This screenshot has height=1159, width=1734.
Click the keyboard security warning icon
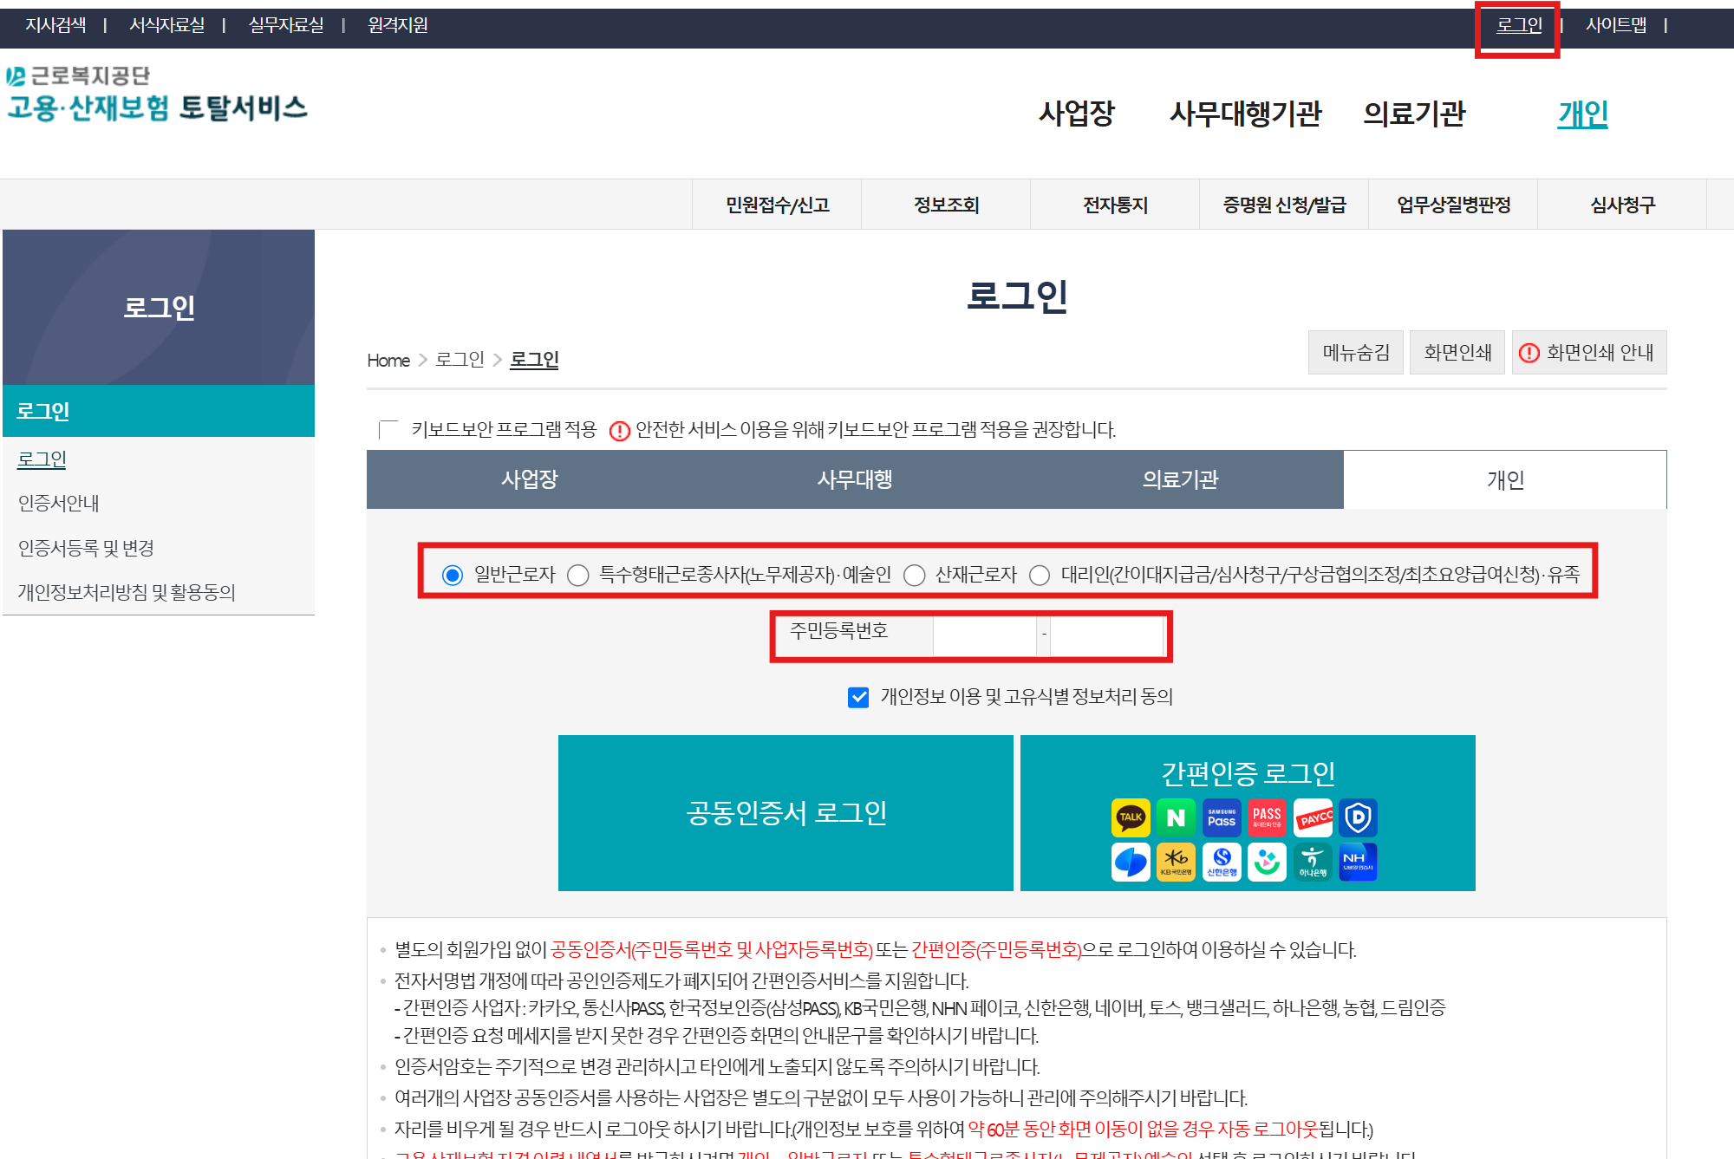click(x=619, y=431)
